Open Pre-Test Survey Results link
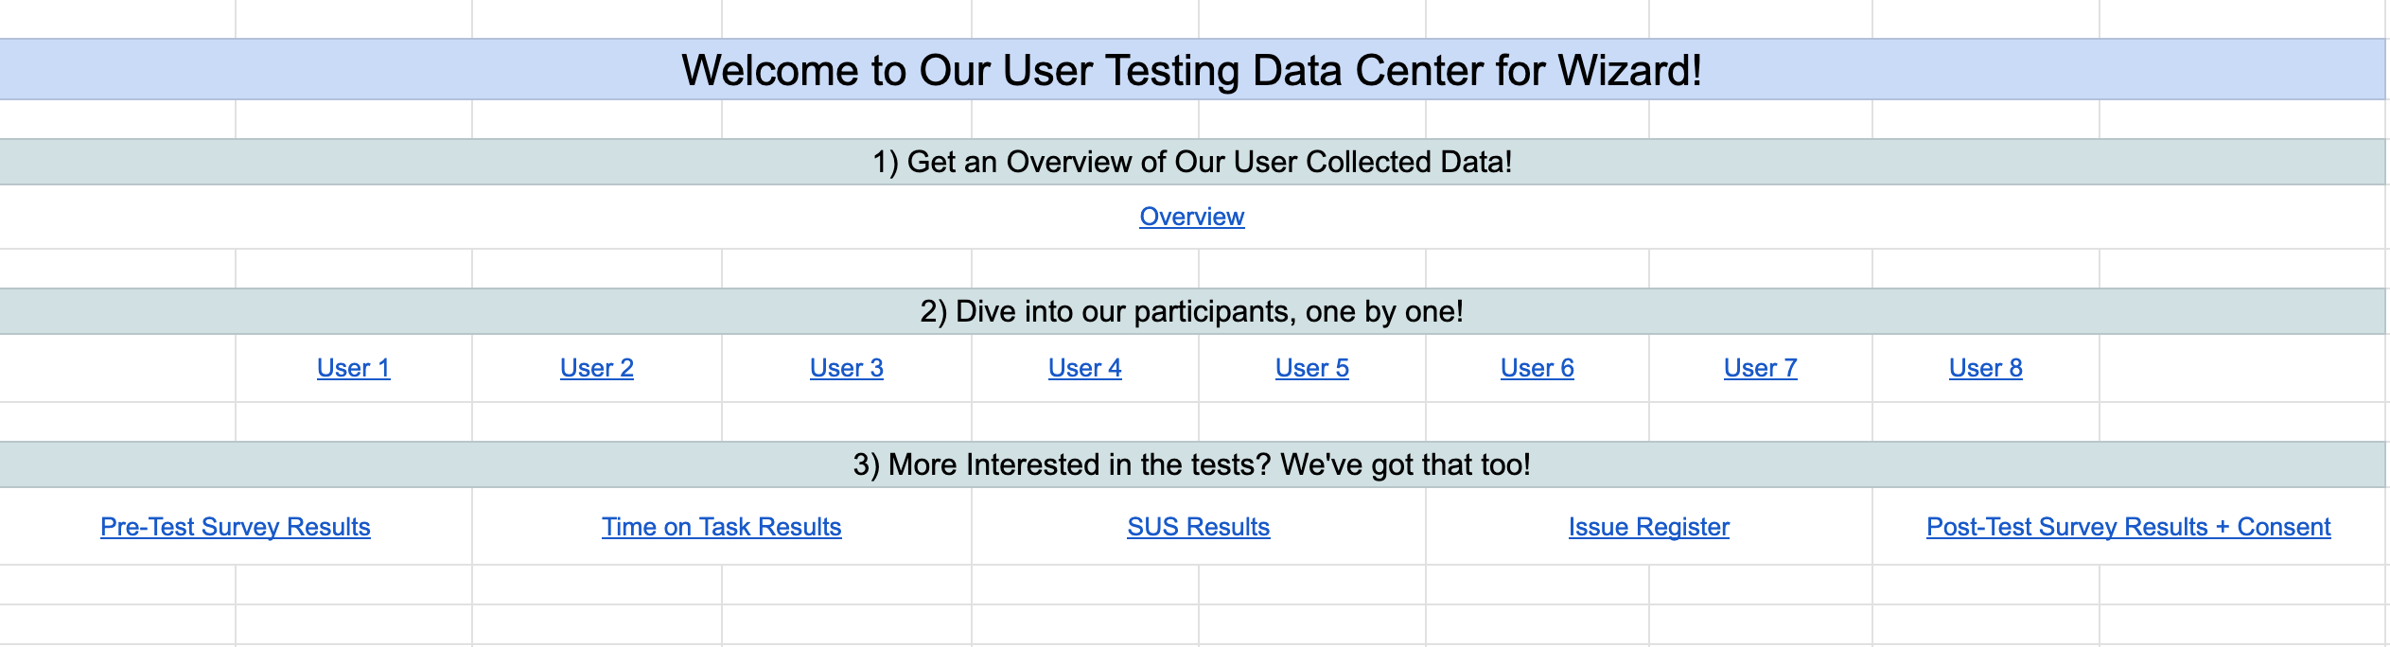Viewport: 2390px width, 647px height. click(x=236, y=527)
